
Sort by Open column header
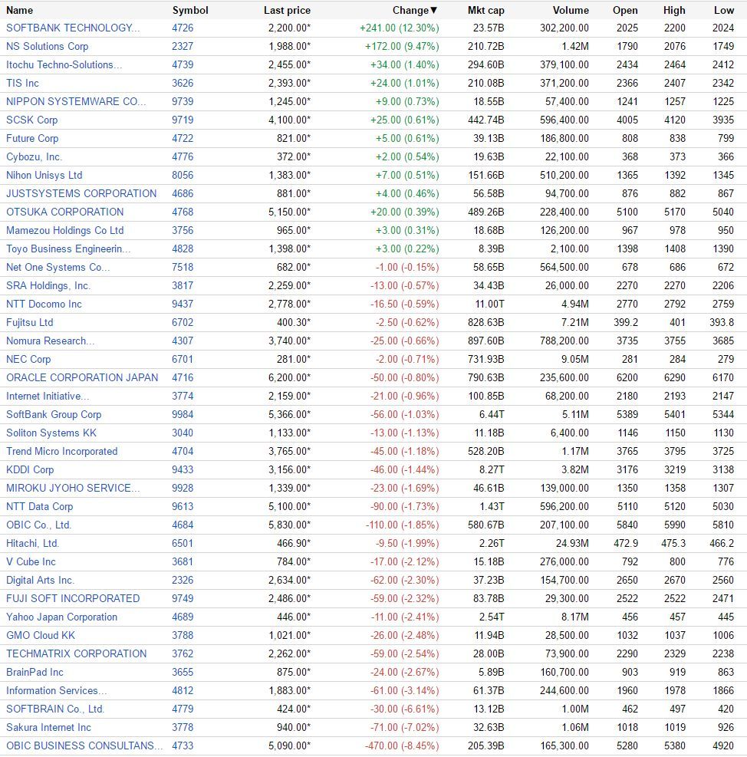625,10
